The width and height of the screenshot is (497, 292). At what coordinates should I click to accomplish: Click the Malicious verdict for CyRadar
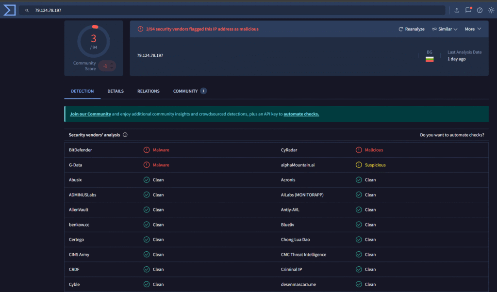point(374,150)
